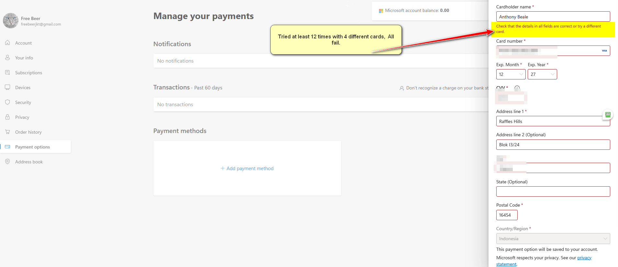Click the Address book location icon
Image resolution: width=618 pixels, height=267 pixels.
coord(7,161)
